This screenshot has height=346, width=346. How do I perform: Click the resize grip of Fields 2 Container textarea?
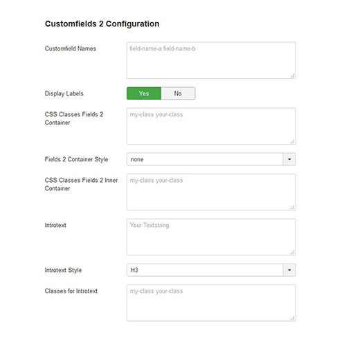(293, 141)
